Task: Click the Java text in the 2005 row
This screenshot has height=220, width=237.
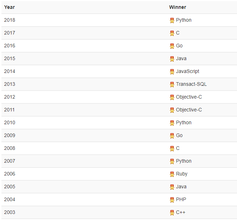Action: (x=181, y=187)
